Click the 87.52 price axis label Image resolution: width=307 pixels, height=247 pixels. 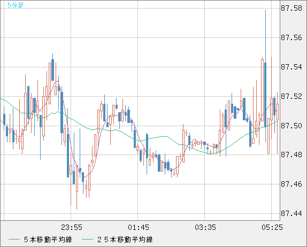tap(291, 96)
